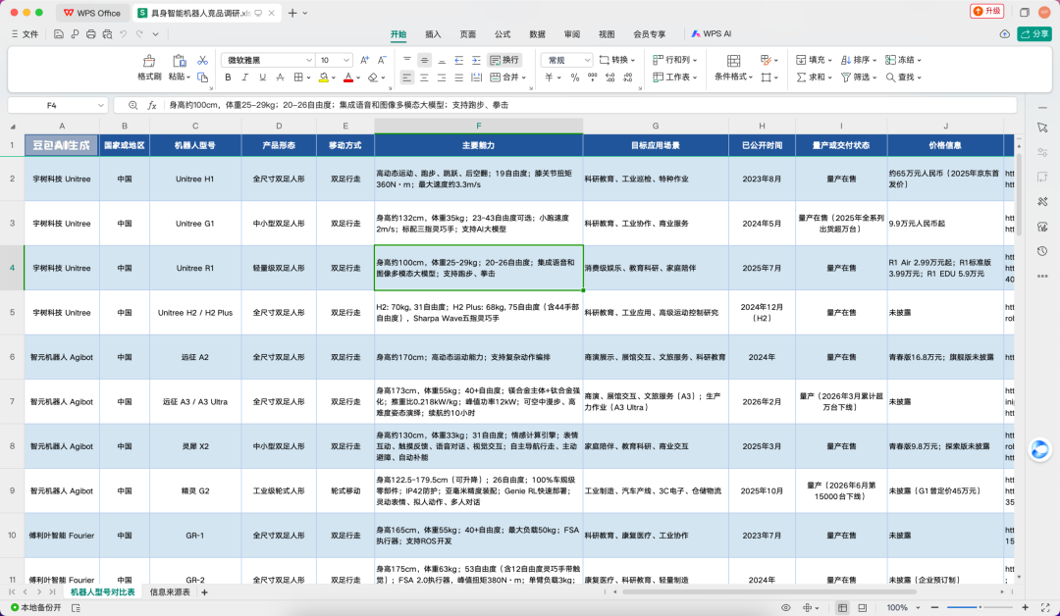Screen dimensions: 1060x616
Task: Set horizontal center alignment
Action: tap(424, 77)
